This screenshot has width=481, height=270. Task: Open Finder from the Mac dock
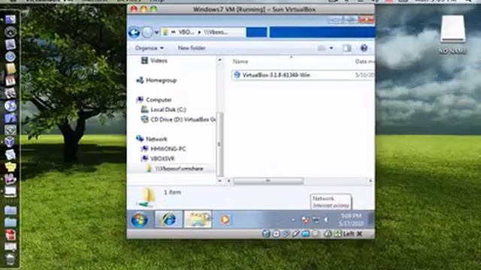tap(10, 20)
